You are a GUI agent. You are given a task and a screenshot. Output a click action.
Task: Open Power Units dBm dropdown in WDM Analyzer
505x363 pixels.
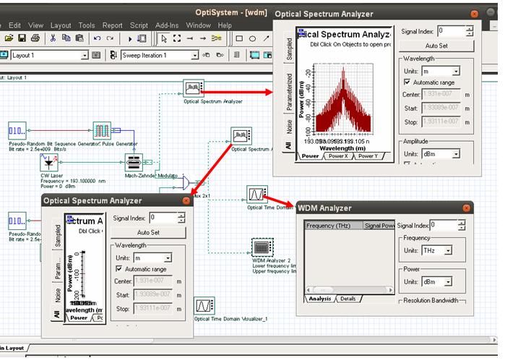tap(448, 282)
